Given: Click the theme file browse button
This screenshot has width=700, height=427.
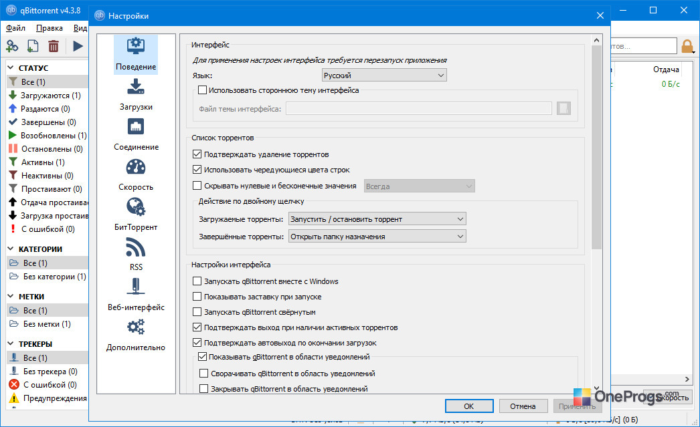Looking at the screenshot, I should point(563,108).
